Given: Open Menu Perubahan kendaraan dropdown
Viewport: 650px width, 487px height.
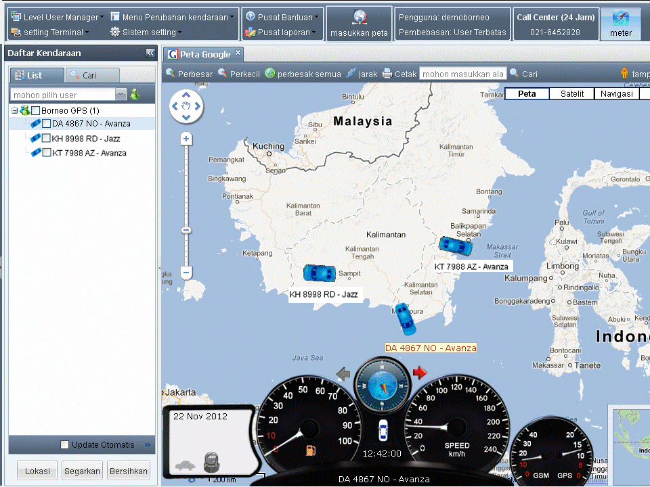Looking at the screenshot, I should pos(172,17).
